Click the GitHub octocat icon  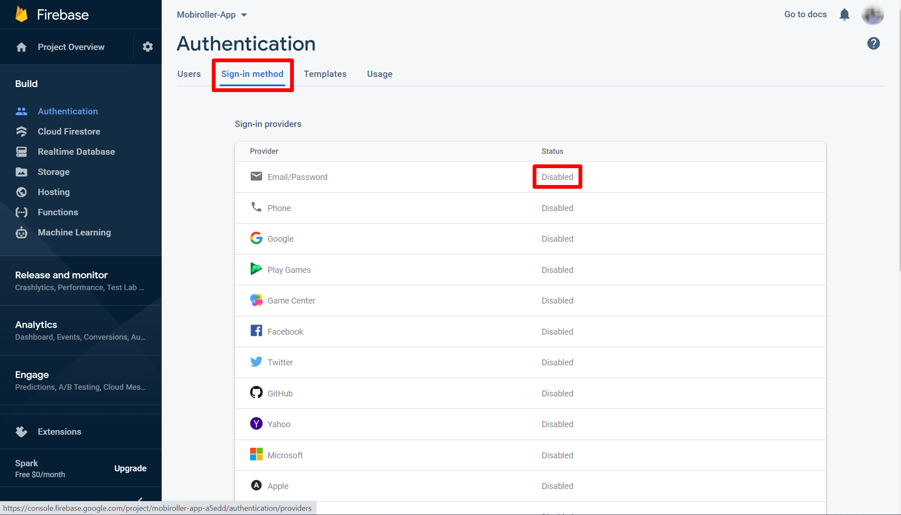tap(256, 392)
